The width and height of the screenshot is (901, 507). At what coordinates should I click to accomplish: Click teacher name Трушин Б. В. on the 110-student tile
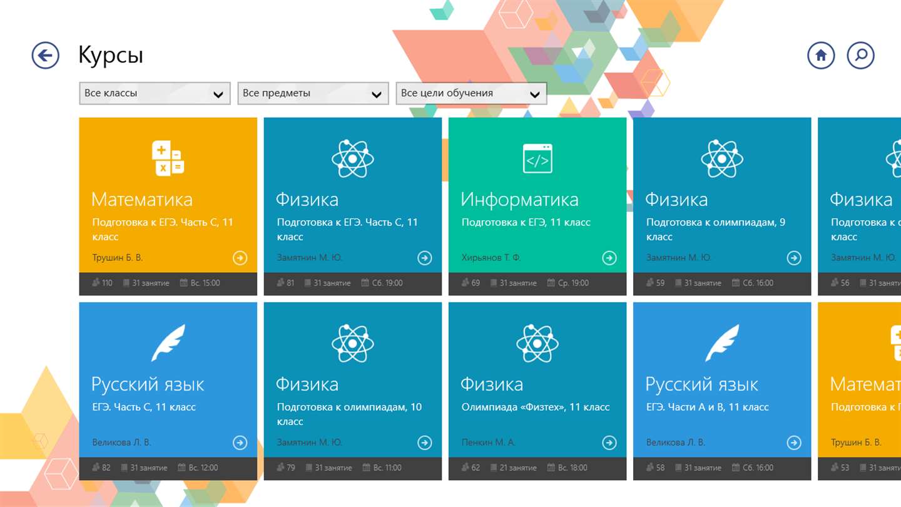pos(118,258)
